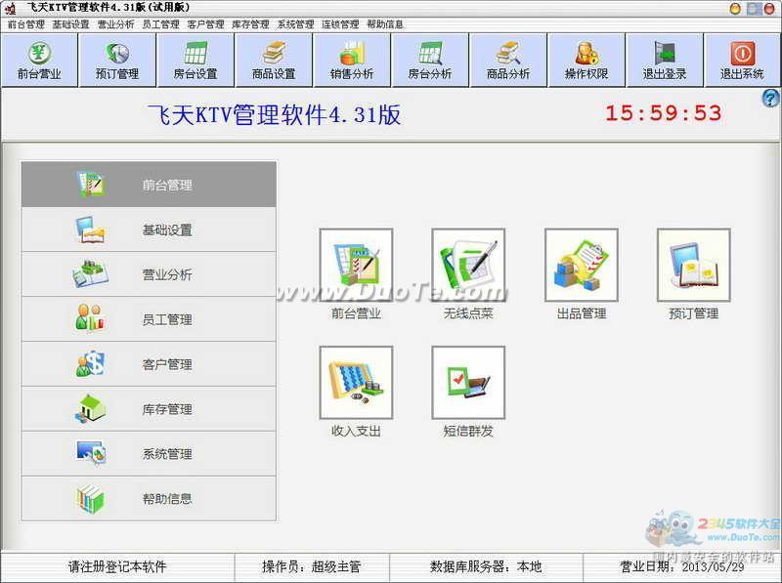782x583 pixels.
Task: Click the 飞天KTV管理软件4.31版 heading
Action: click(275, 114)
